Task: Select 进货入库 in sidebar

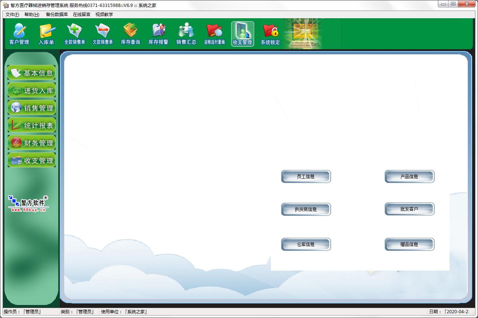Action: coord(32,90)
